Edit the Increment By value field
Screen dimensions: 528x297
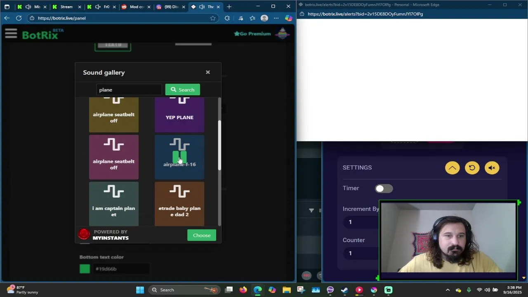pyautogui.click(x=361, y=222)
